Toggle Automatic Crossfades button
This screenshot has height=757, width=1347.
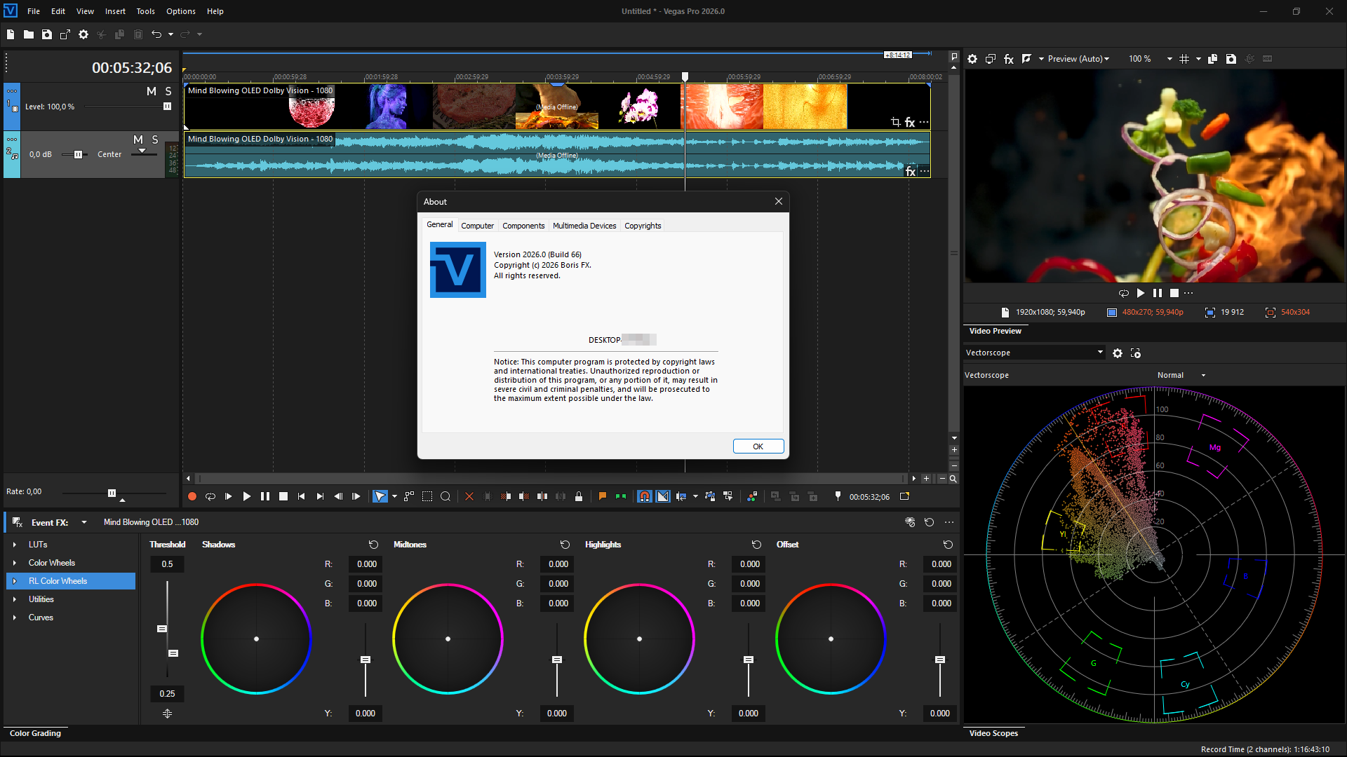pyautogui.click(x=663, y=497)
